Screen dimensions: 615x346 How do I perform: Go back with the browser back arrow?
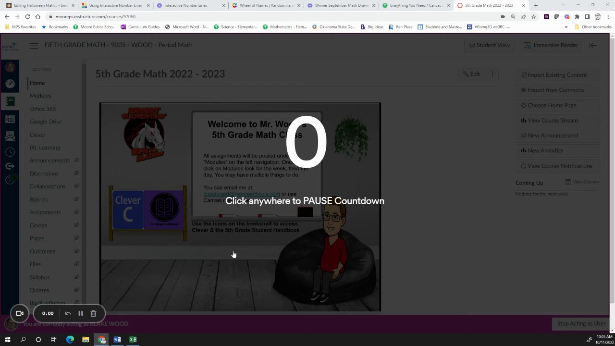click(x=7, y=16)
